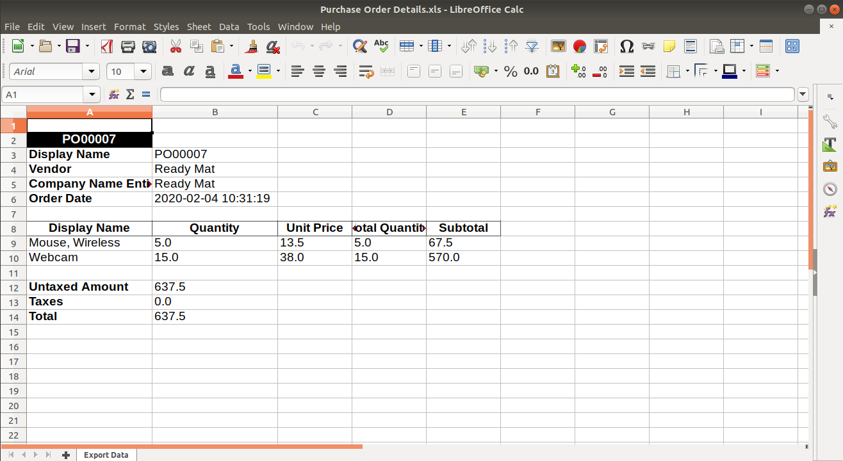Insert a hyperlink
The image size is (843, 461).
click(648, 46)
